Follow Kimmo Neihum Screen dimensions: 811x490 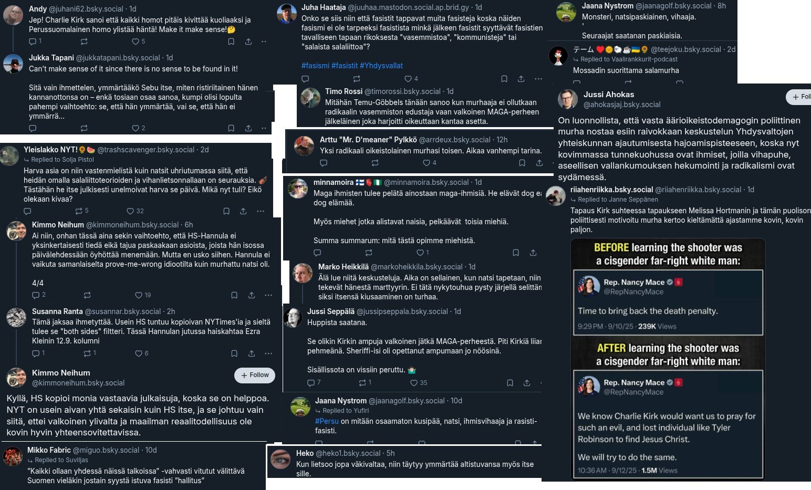click(255, 375)
